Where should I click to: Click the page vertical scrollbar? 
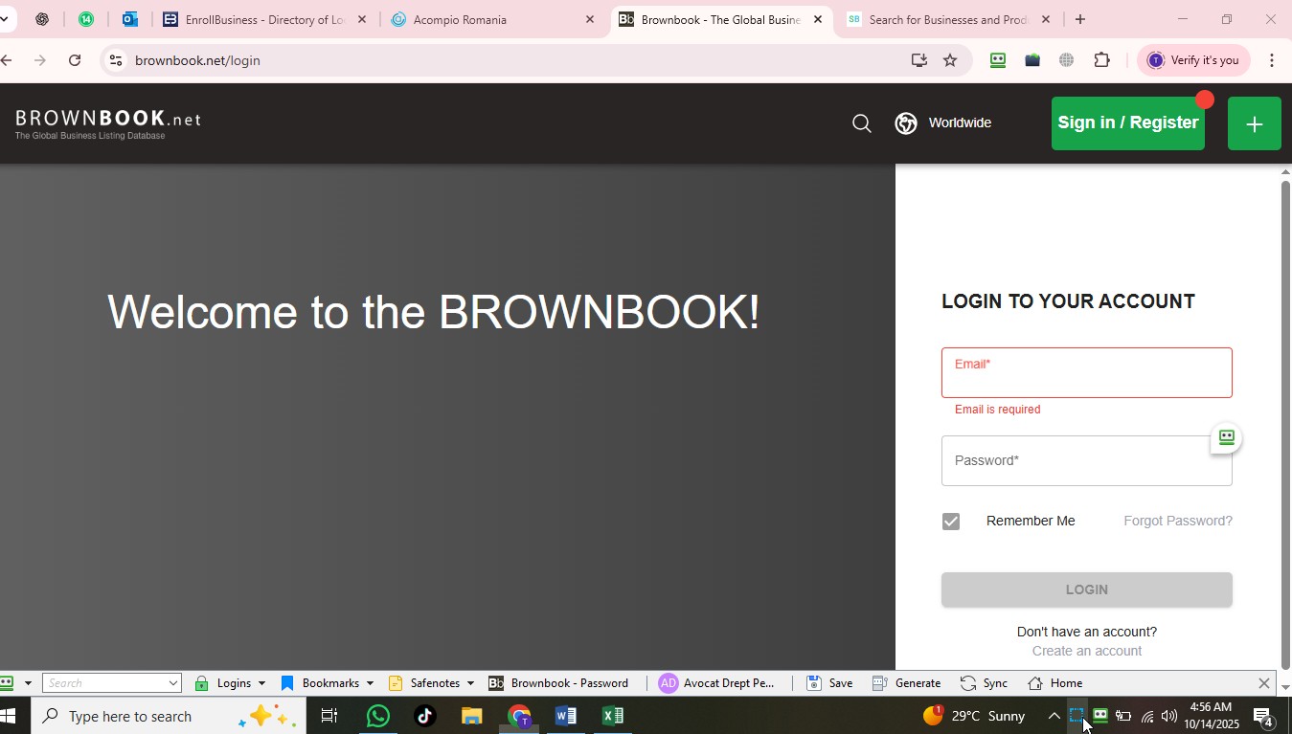pos(1285,421)
